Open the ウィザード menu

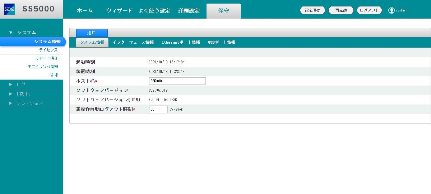tap(119, 11)
